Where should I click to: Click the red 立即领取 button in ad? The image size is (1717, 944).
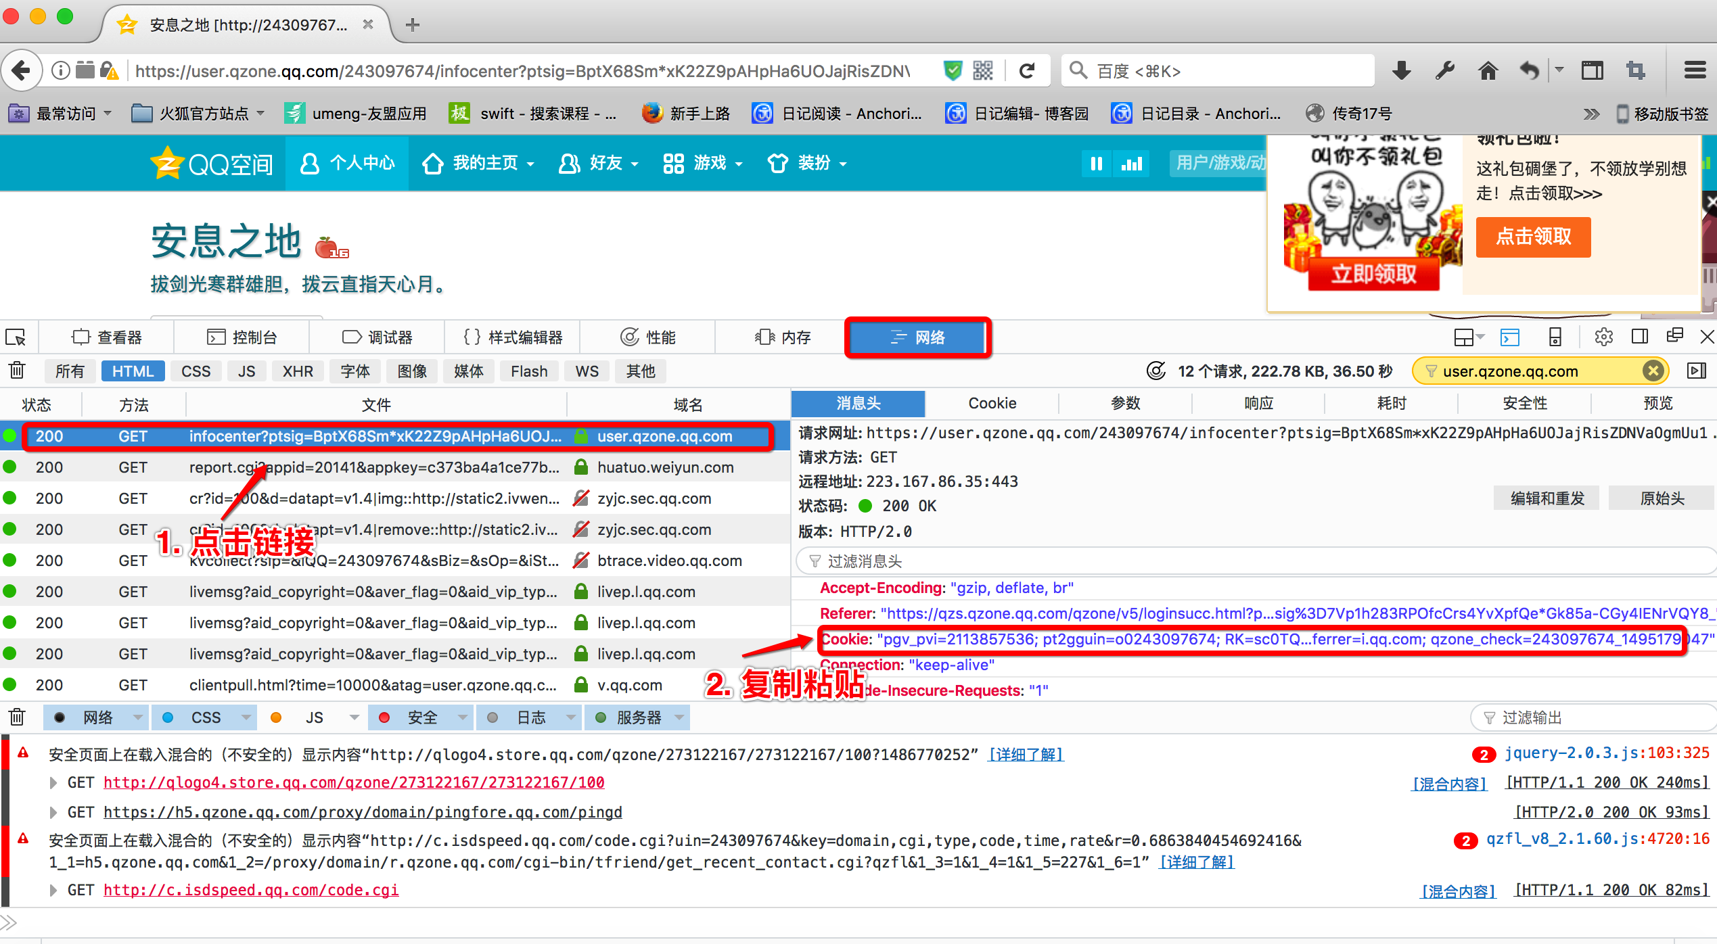[x=1373, y=274]
